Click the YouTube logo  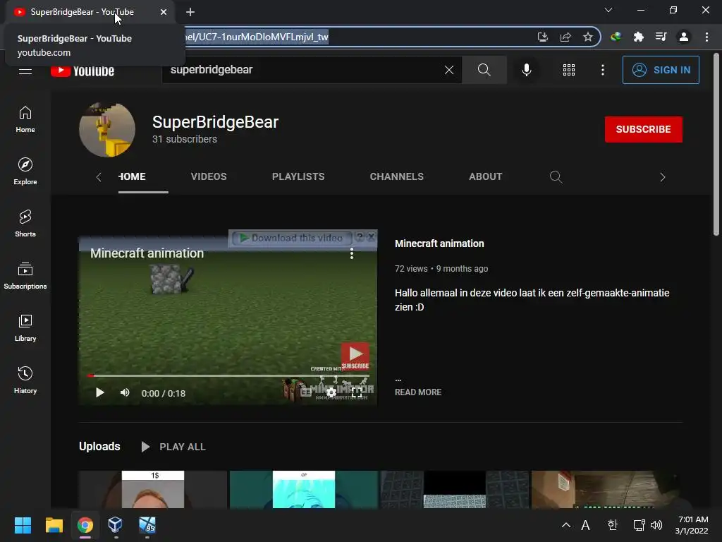point(82,71)
